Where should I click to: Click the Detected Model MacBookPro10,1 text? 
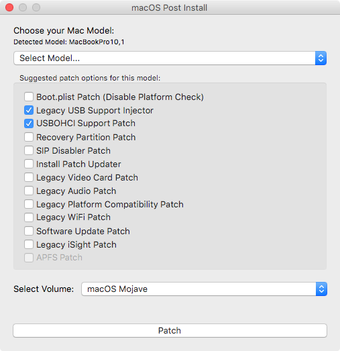(x=69, y=42)
